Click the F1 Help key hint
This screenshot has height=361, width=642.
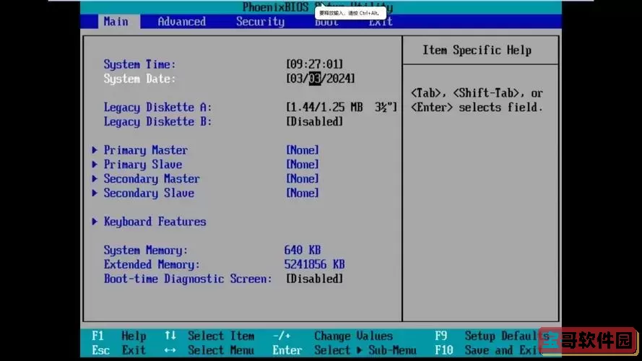click(119, 336)
